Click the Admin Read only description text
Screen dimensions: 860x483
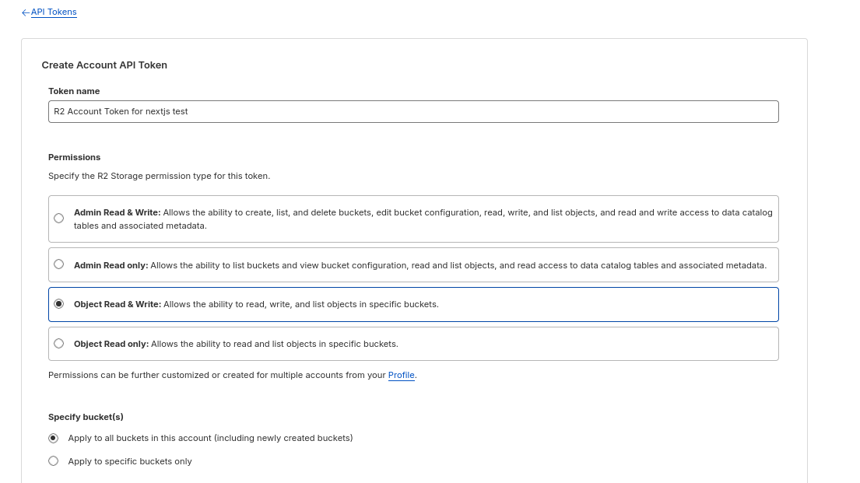(458, 265)
